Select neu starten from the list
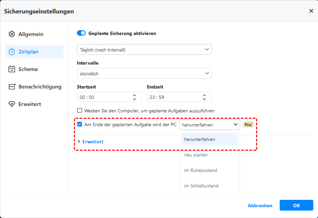The width and height of the screenshot is (318, 218). click(196, 155)
